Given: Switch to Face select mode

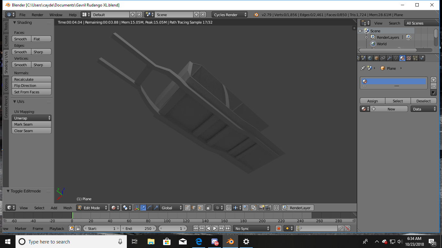Looking at the screenshot, I should [x=200, y=208].
